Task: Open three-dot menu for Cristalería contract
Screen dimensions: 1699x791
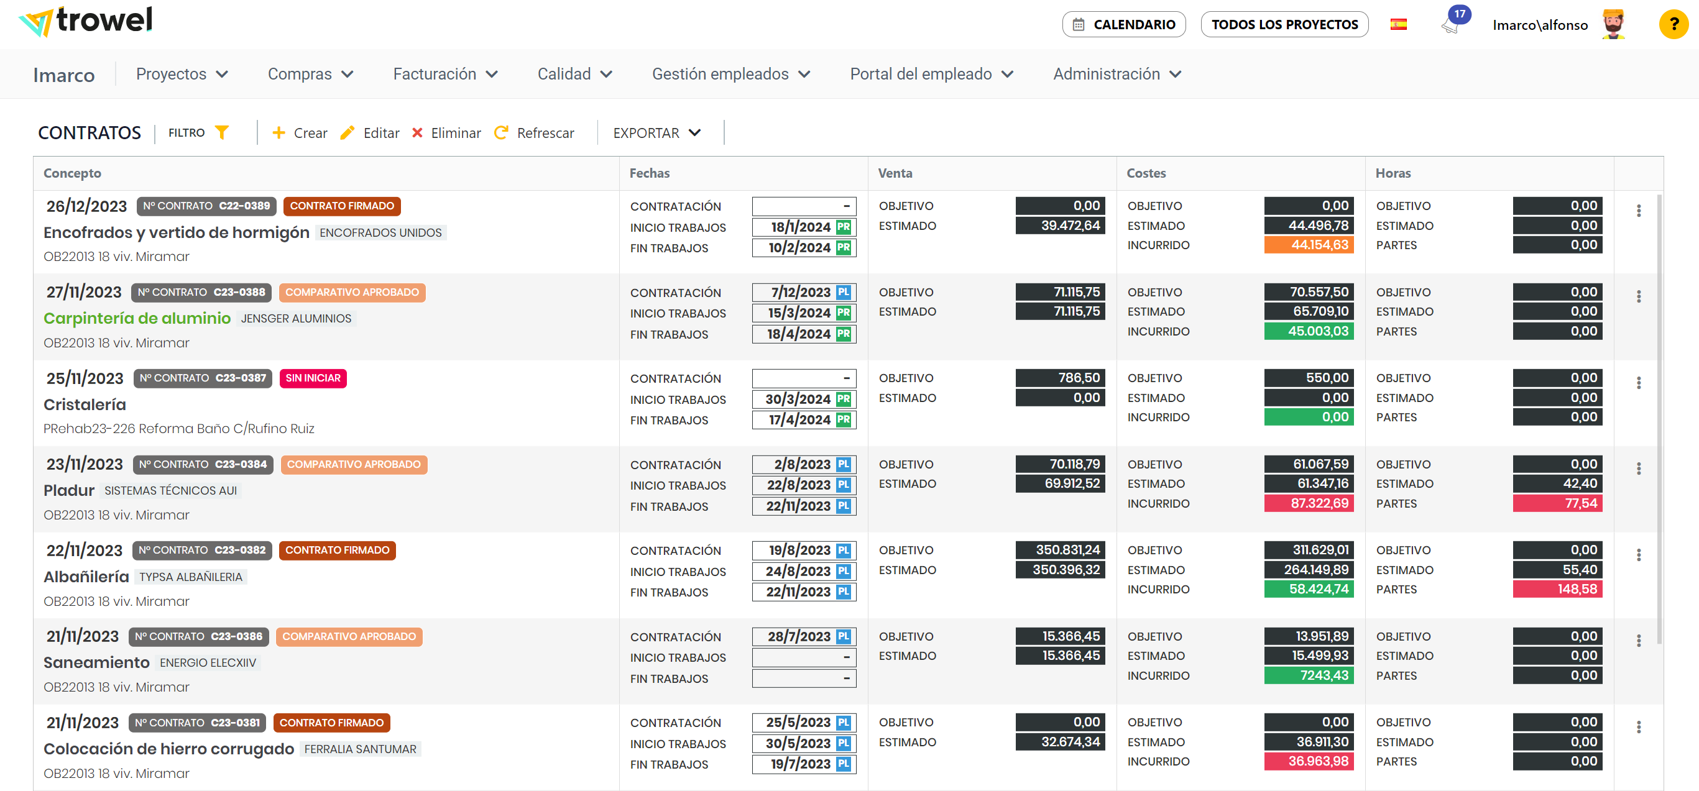Action: [1638, 383]
